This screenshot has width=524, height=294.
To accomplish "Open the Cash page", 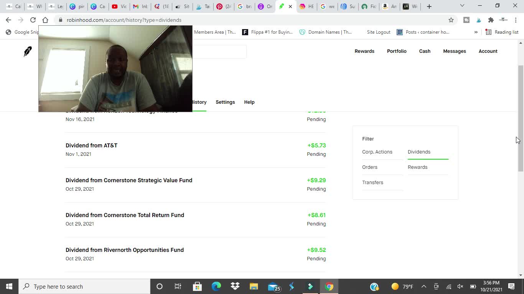I will 425,51.
